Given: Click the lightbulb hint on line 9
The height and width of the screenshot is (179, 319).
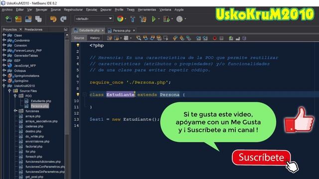Looking at the screenshot, I should coord(78,94).
